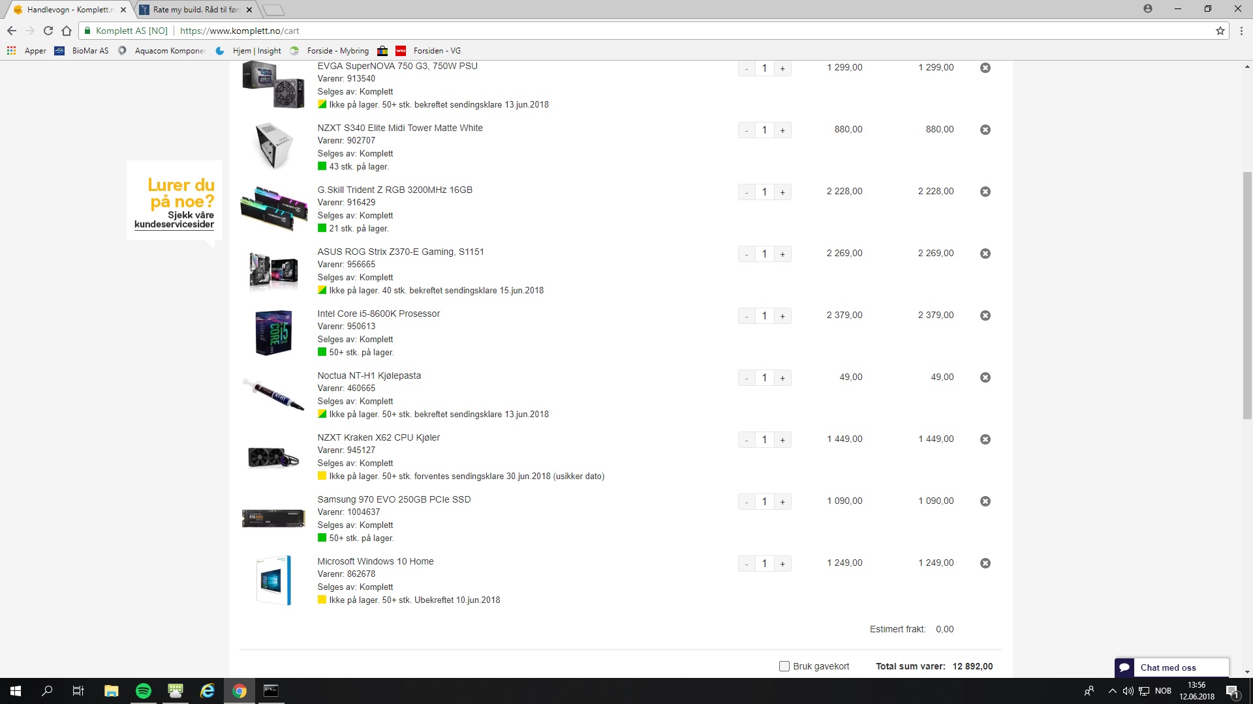Open Apper bookmarks shortcut

coord(27,51)
